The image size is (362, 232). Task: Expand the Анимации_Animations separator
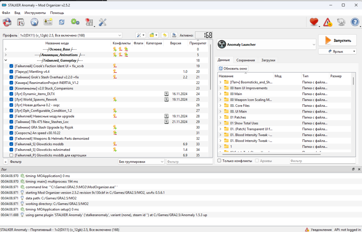(x=6, y=55)
